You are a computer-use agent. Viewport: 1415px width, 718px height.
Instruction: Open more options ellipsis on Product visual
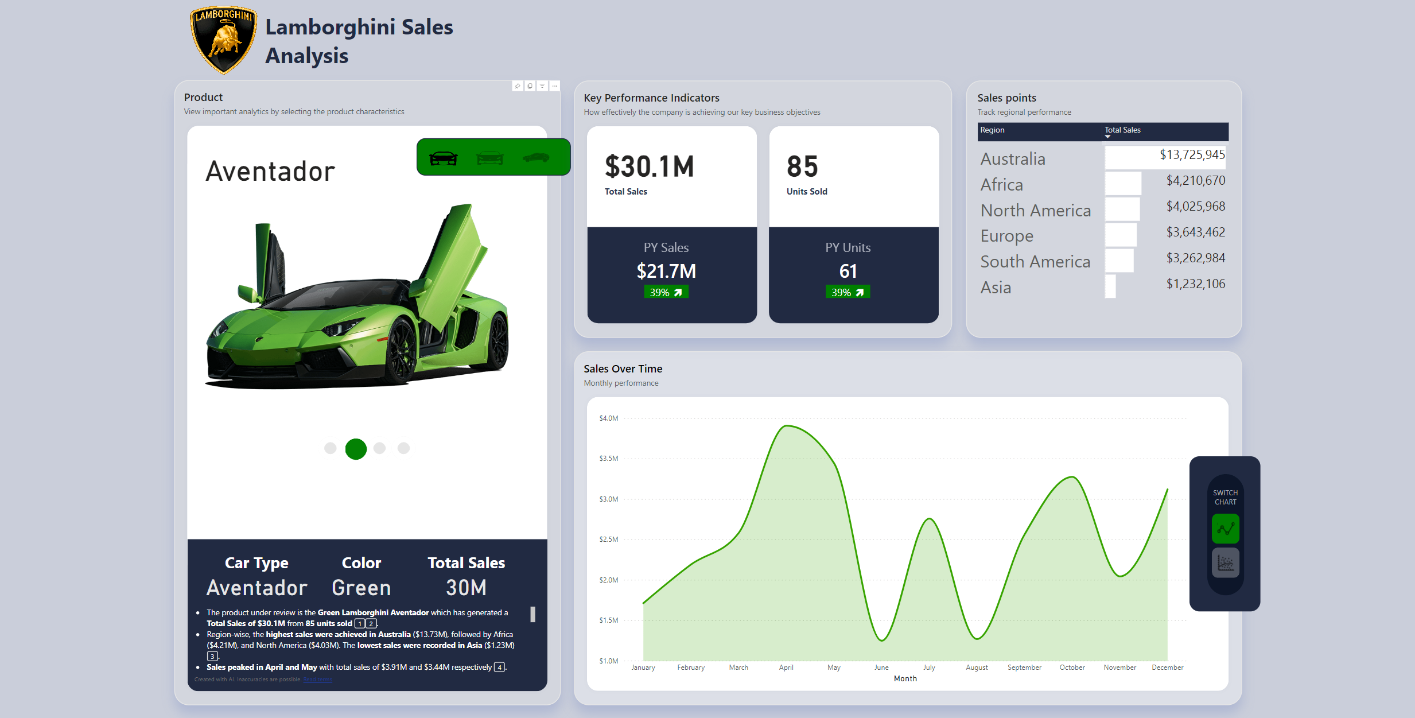click(x=555, y=86)
